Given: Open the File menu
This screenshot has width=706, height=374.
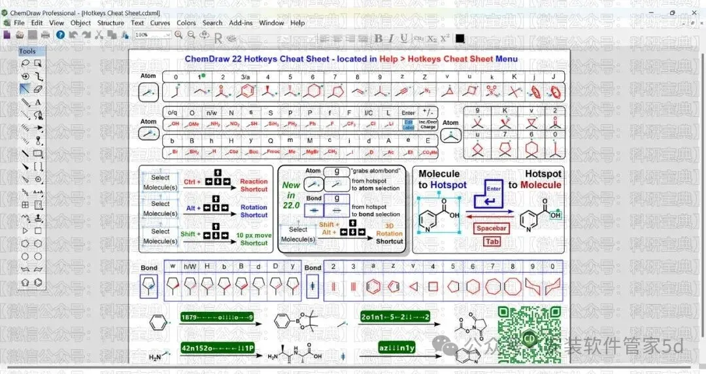Looking at the screenshot, I should [x=20, y=23].
